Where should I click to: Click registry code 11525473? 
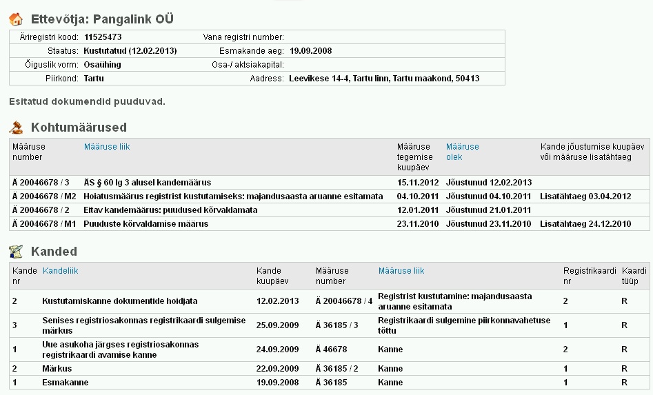point(103,37)
